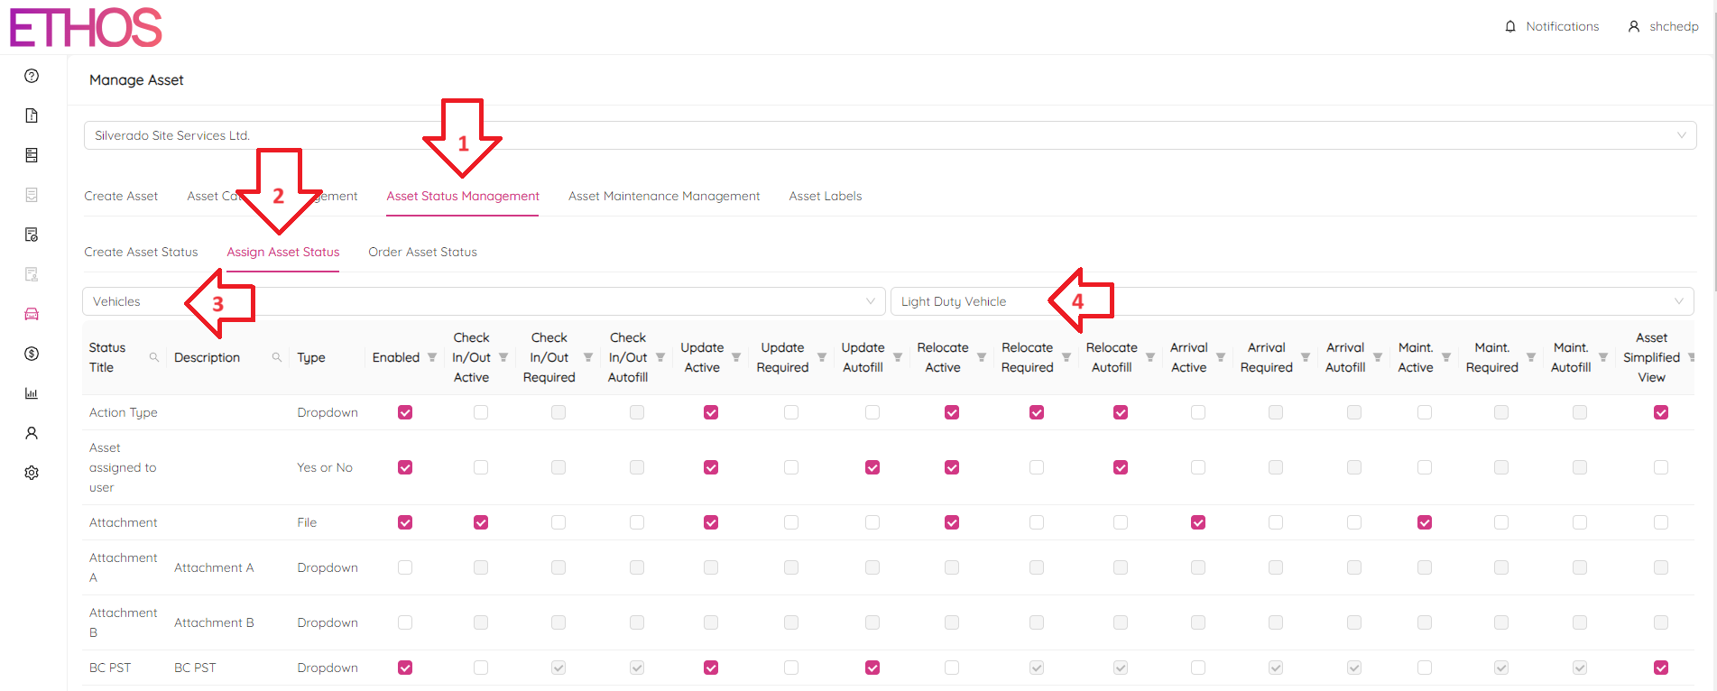Toggle Update Autofill for Asset assigned to user
Viewport: 1717px width, 691px height.
[872, 467]
